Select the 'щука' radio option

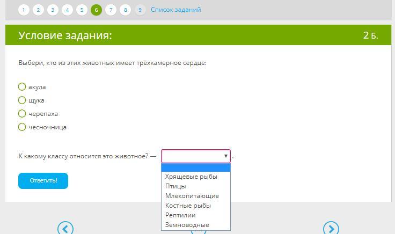click(x=22, y=100)
